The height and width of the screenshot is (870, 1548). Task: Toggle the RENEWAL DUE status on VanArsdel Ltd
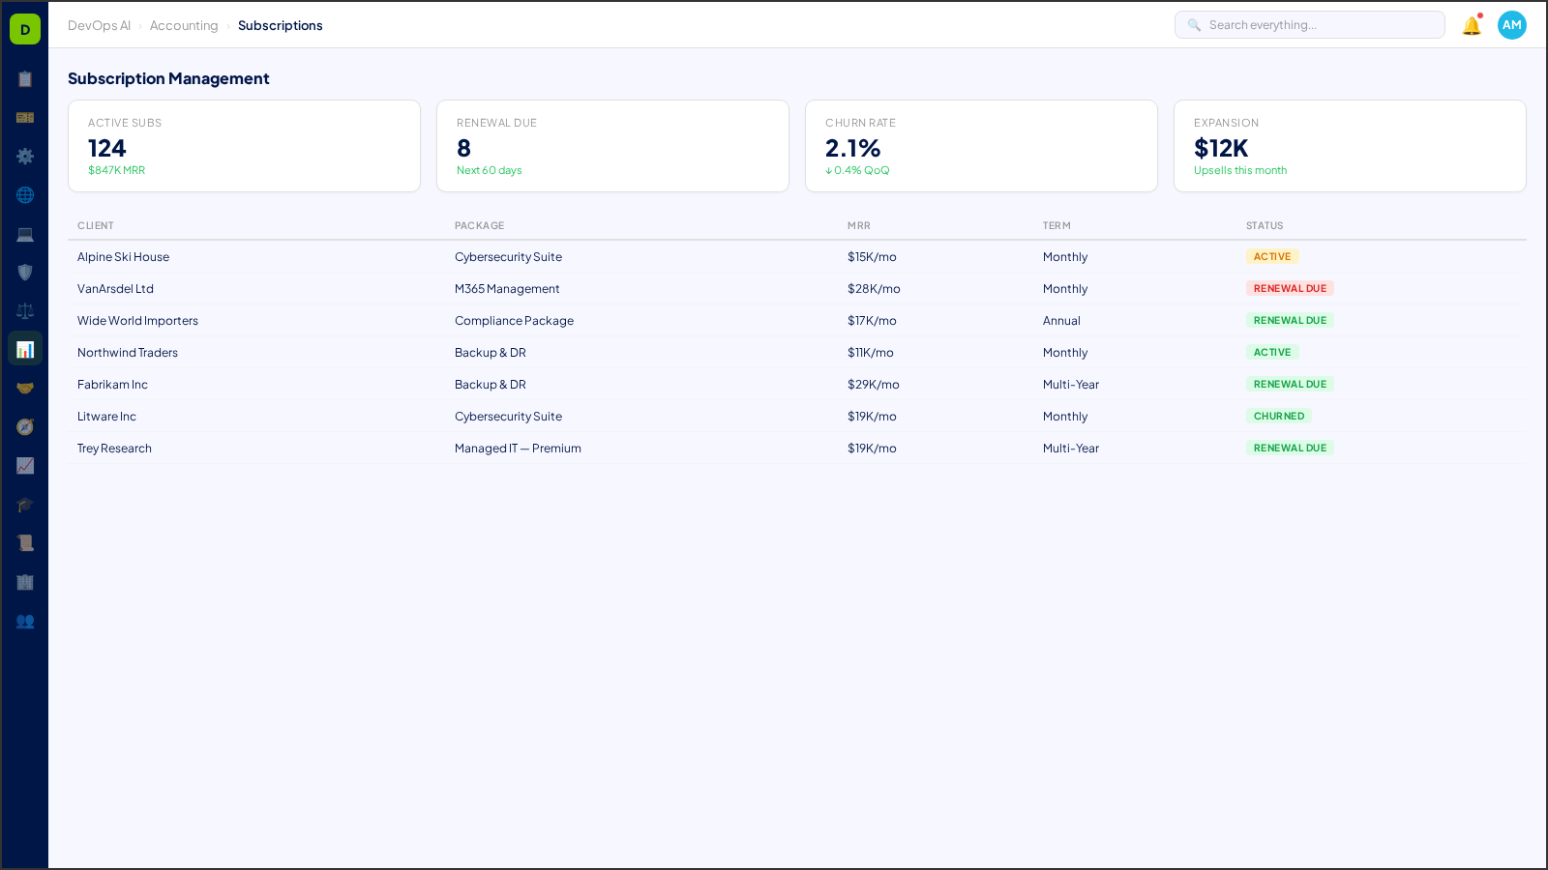click(1290, 288)
